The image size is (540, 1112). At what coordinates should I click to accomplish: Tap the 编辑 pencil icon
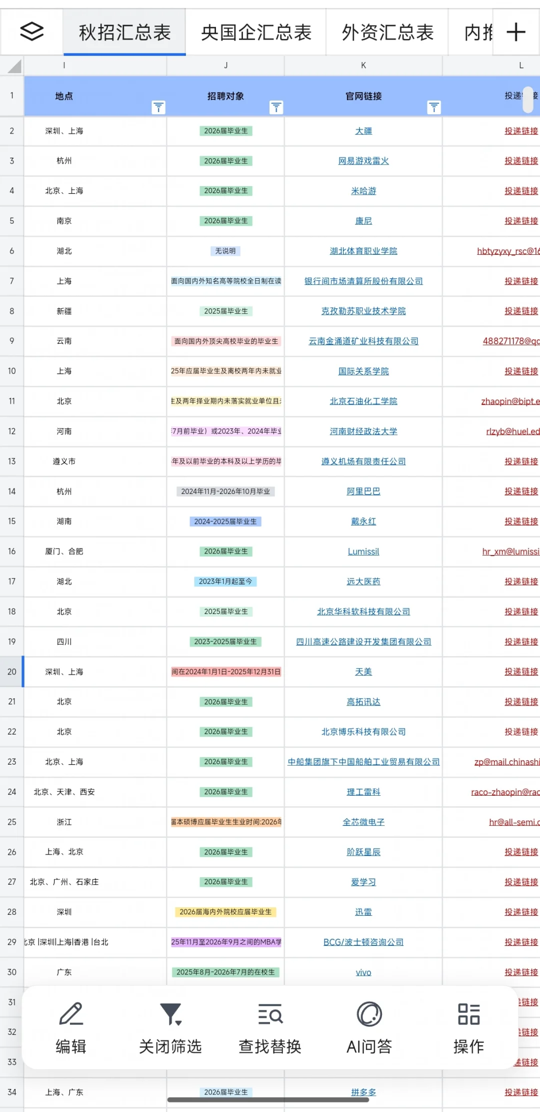pos(71,1014)
